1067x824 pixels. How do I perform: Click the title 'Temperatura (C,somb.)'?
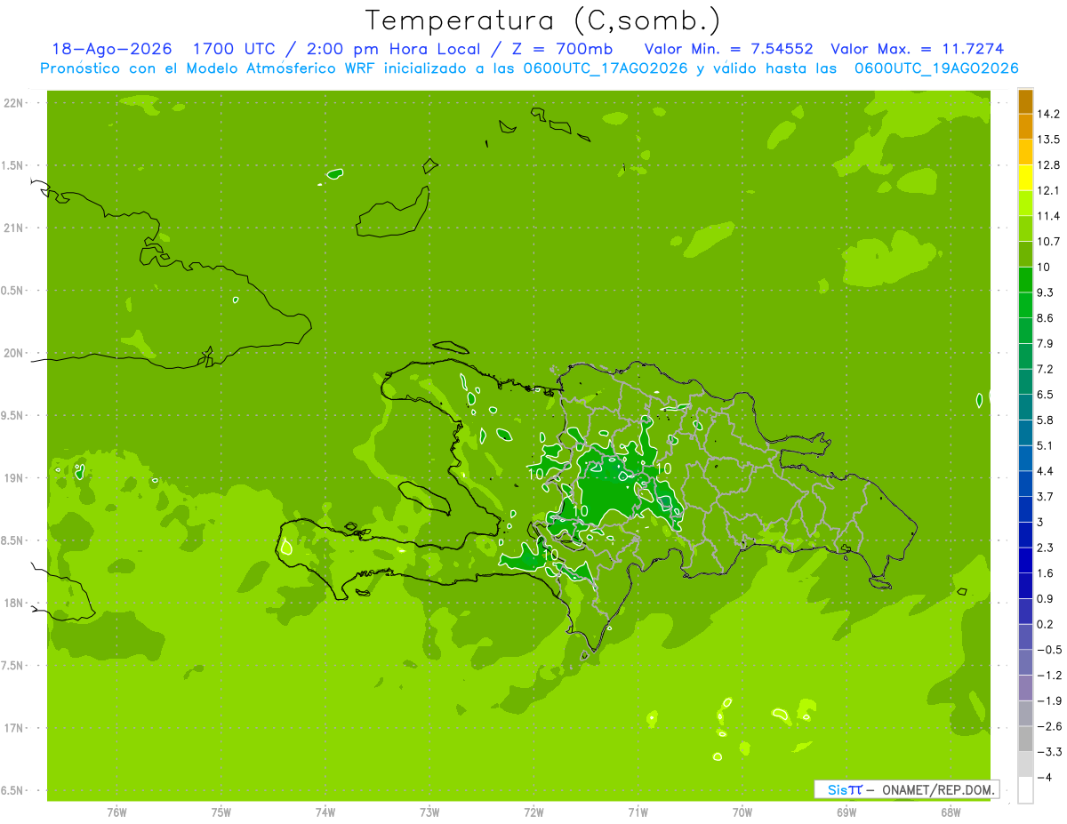(542, 20)
